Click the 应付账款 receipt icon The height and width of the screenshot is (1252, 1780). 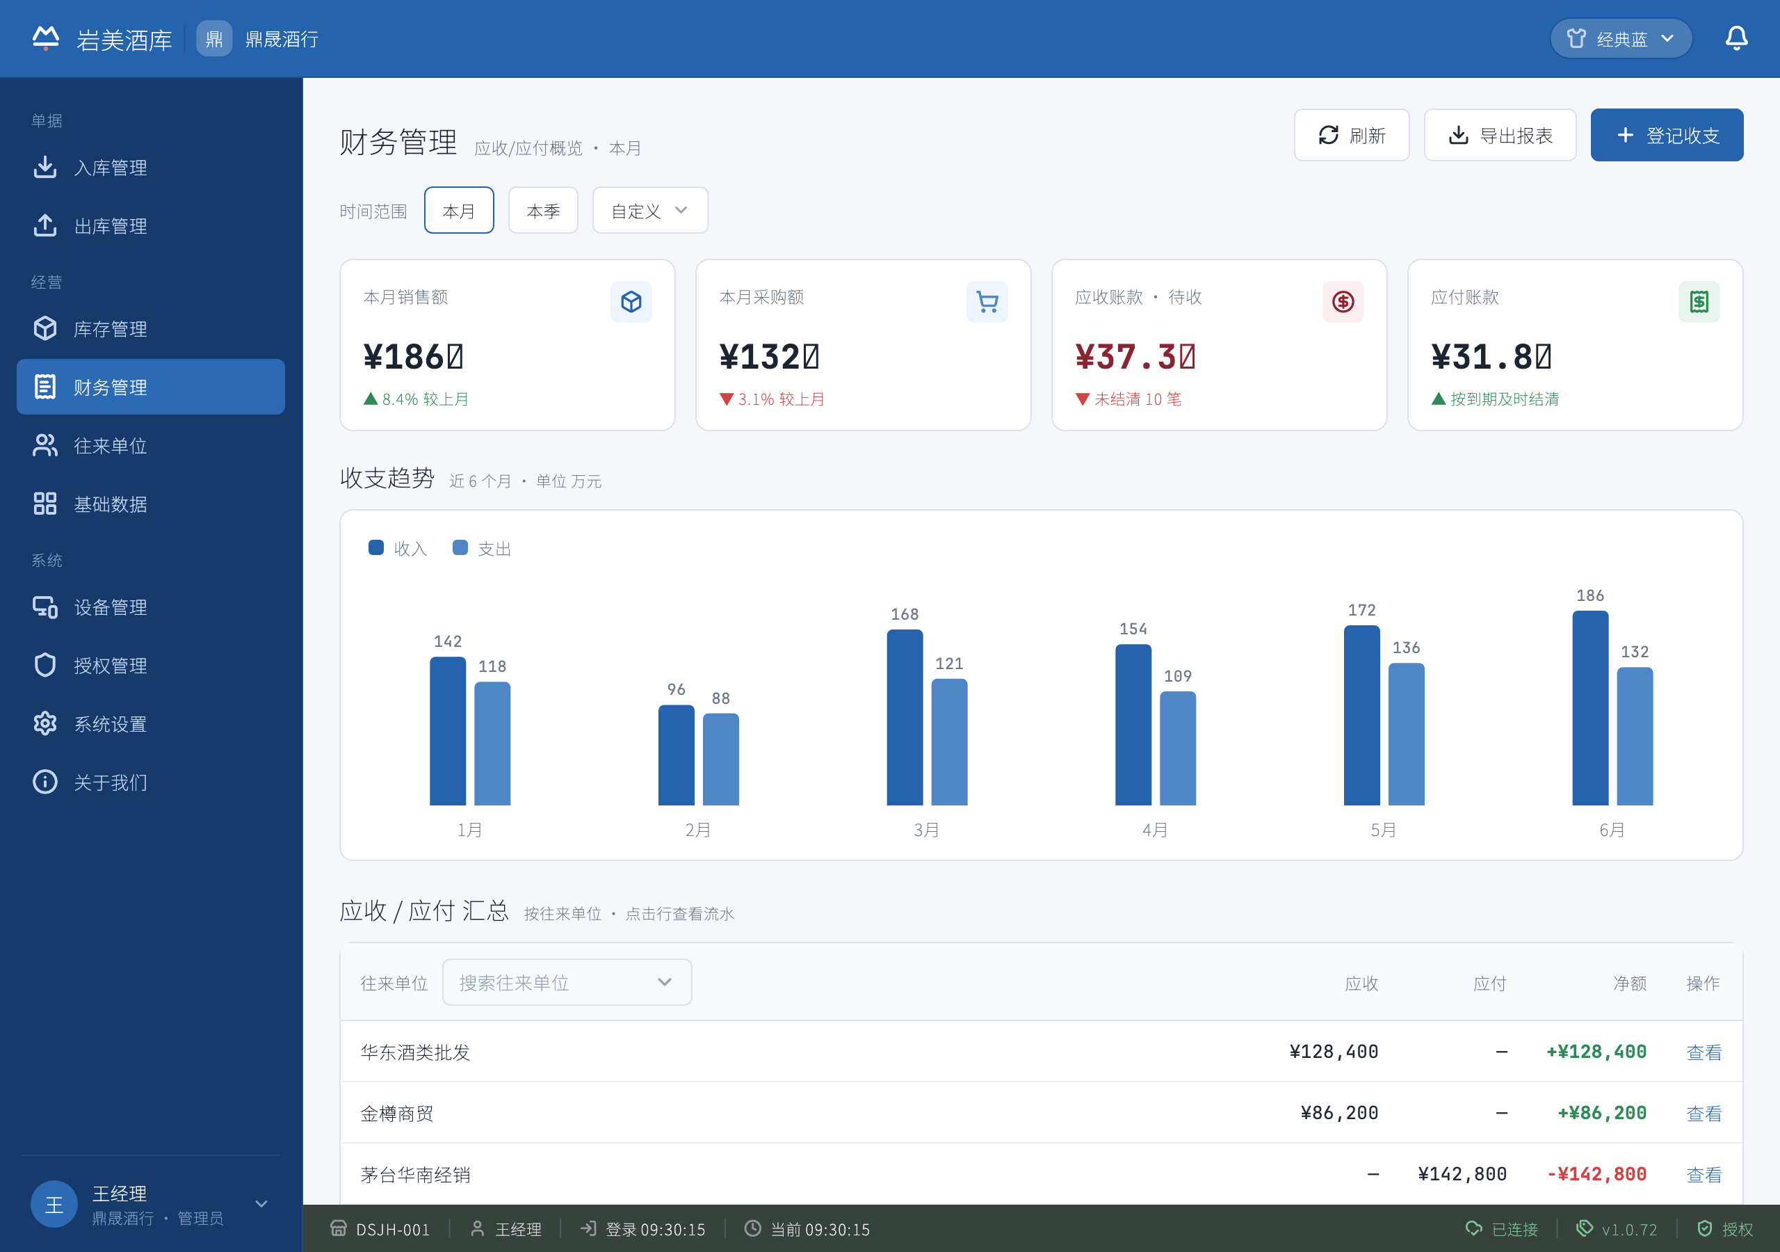click(1699, 302)
